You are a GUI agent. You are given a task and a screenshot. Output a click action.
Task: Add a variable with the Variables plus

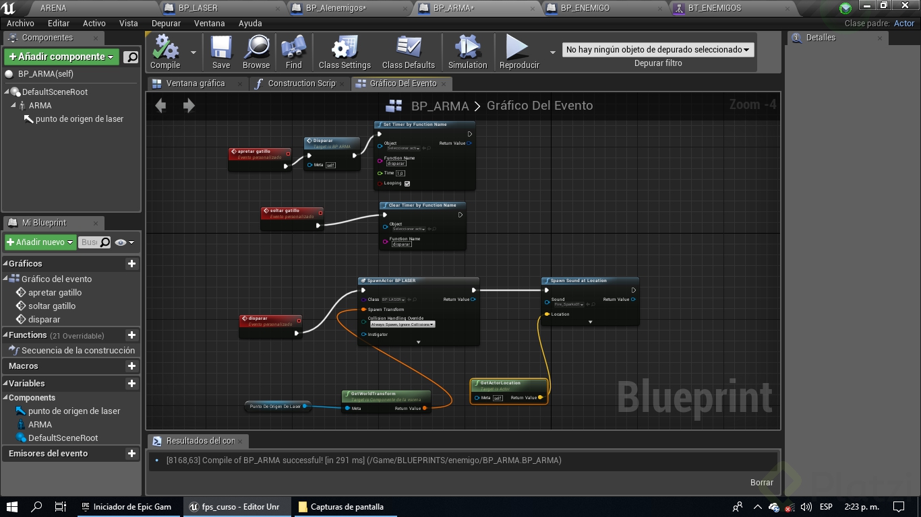click(131, 384)
